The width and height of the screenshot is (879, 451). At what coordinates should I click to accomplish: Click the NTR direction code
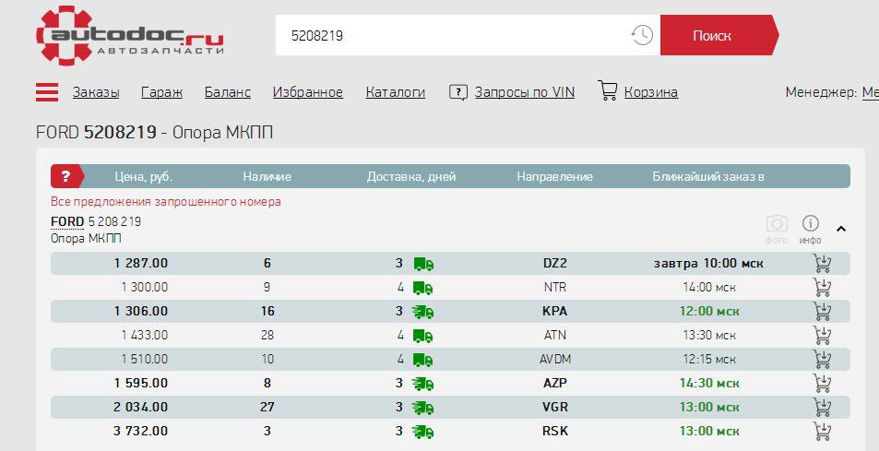pyautogui.click(x=555, y=288)
